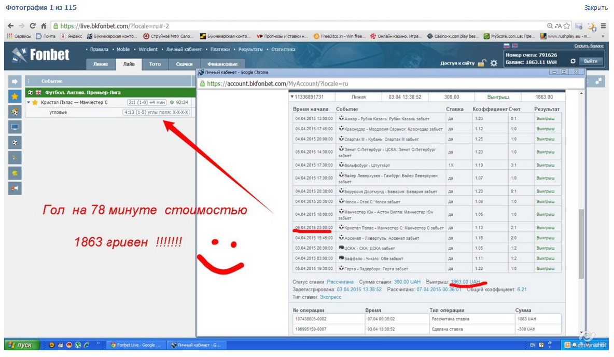The width and height of the screenshot is (614, 357).
Task: Switch to the Лайв tab
Action: 129,64
